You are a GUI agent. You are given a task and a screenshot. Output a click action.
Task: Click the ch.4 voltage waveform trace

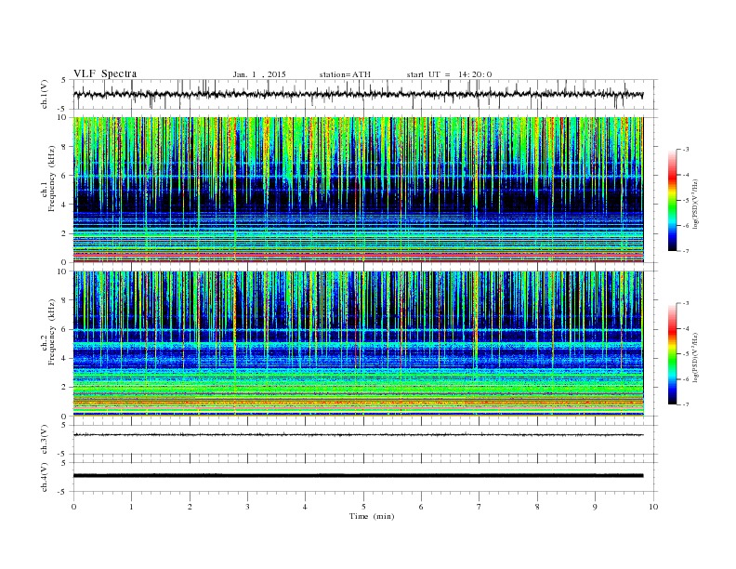pos(358,476)
